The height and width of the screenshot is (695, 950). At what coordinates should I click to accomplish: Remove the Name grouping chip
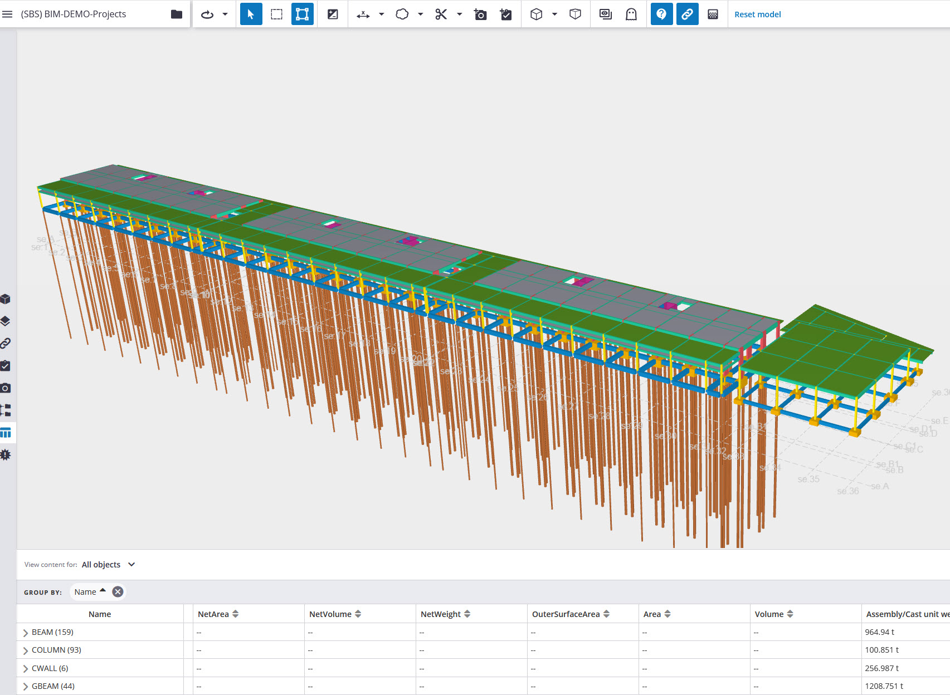117,591
